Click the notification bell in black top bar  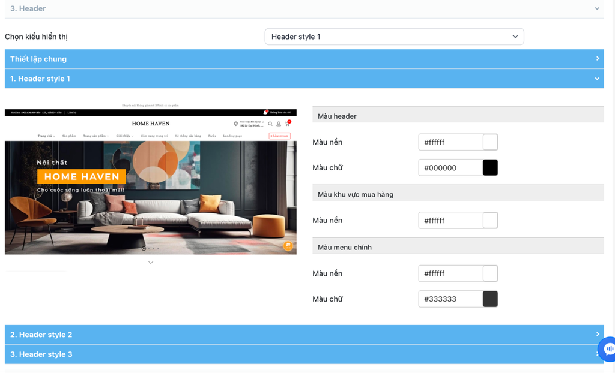pyautogui.click(x=265, y=112)
